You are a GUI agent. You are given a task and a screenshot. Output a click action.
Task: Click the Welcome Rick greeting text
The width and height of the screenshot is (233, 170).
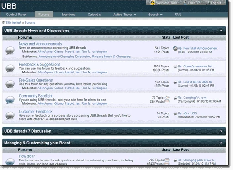tap(167, 3)
